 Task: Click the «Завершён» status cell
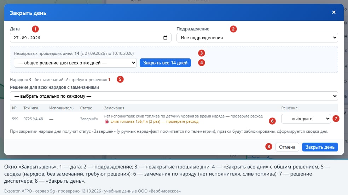(89, 119)
